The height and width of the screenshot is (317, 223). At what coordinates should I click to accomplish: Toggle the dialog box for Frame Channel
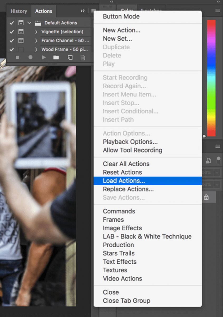[x=21, y=41]
